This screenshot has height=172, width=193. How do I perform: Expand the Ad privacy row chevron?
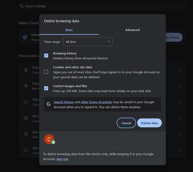coord(179,118)
